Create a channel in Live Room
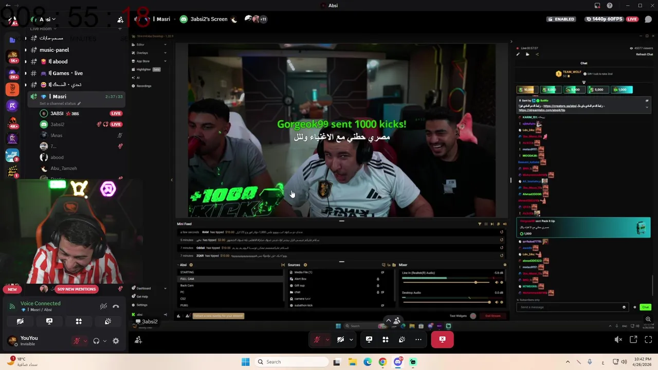 click(120, 29)
